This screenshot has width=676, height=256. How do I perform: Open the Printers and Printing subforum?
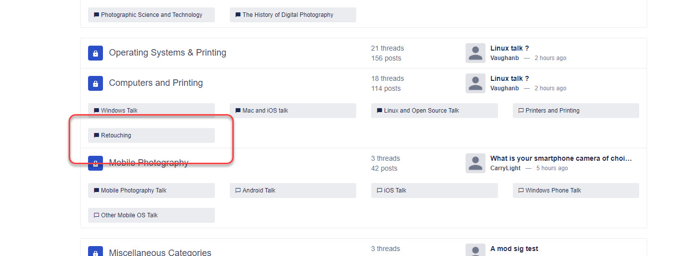552,111
